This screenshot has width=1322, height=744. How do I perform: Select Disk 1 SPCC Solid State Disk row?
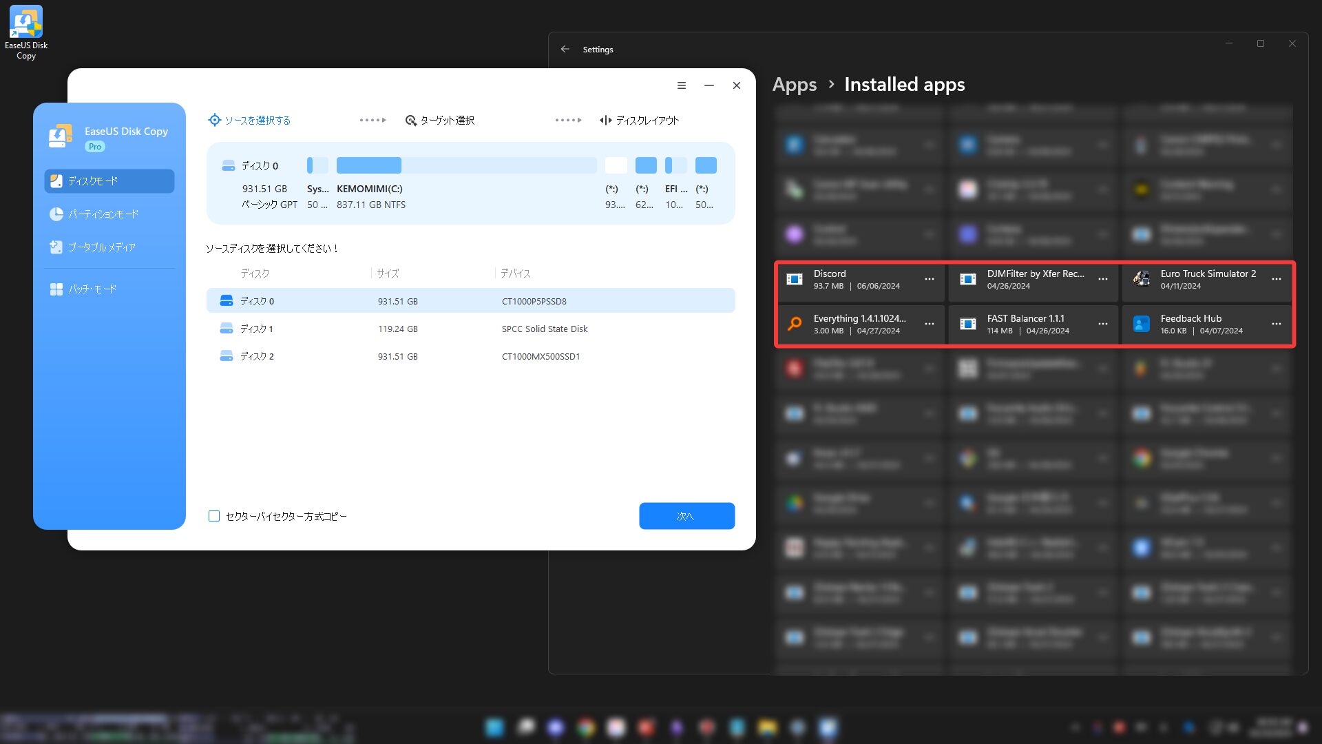click(x=470, y=329)
